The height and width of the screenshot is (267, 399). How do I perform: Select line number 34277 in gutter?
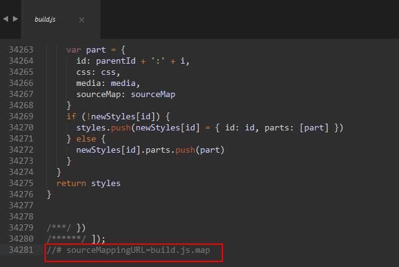coord(21,205)
